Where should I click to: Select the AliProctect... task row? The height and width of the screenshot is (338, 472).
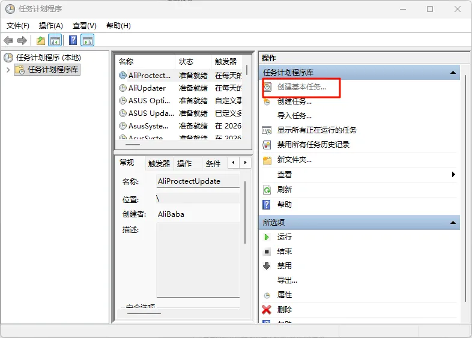tap(181, 75)
